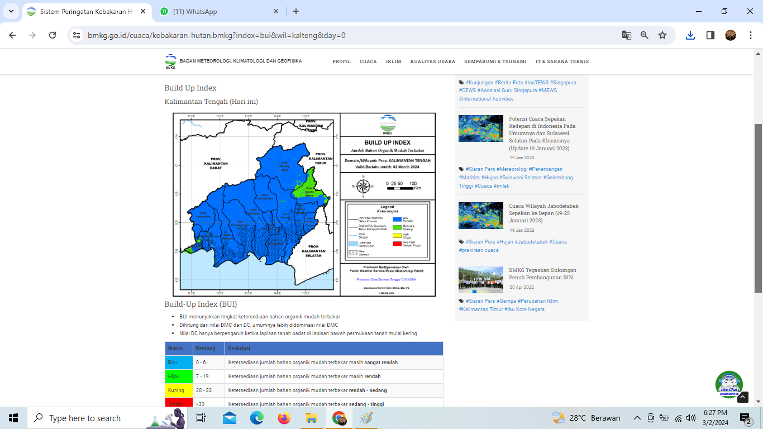Open the PROFIL menu
763x429 pixels.
point(341,61)
